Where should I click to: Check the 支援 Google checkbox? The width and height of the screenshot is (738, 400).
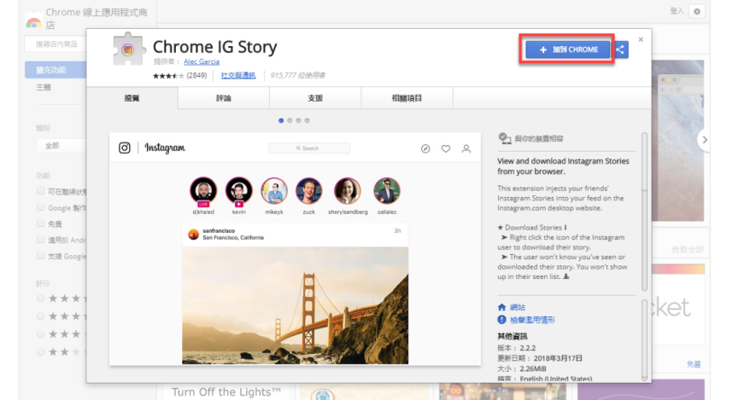(40, 255)
